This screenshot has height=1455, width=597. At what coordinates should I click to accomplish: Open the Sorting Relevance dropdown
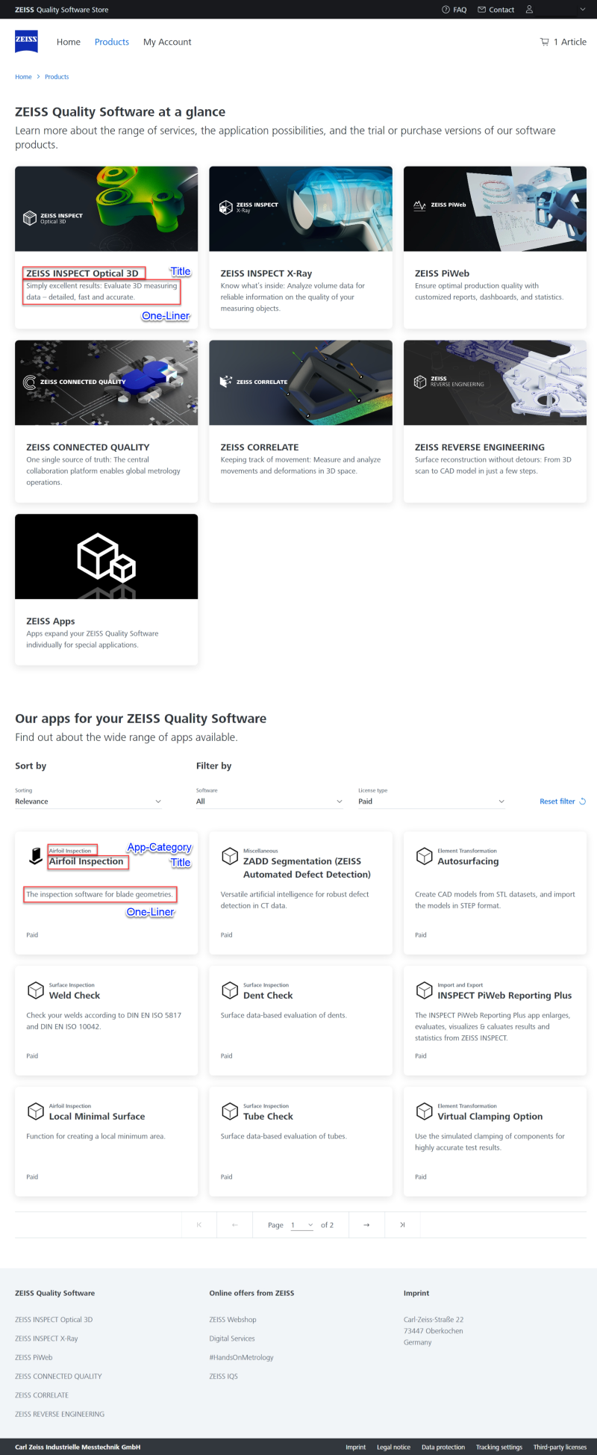tap(88, 801)
